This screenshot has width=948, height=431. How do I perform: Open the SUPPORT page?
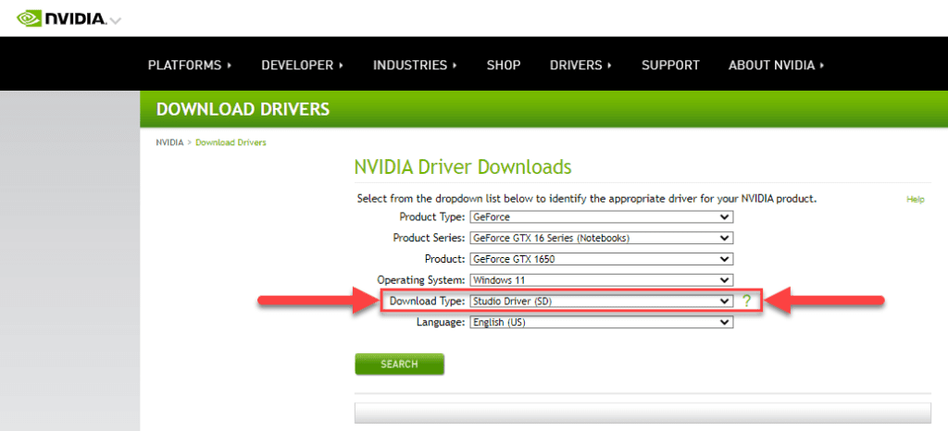pyautogui.click(x=670, y=65)
